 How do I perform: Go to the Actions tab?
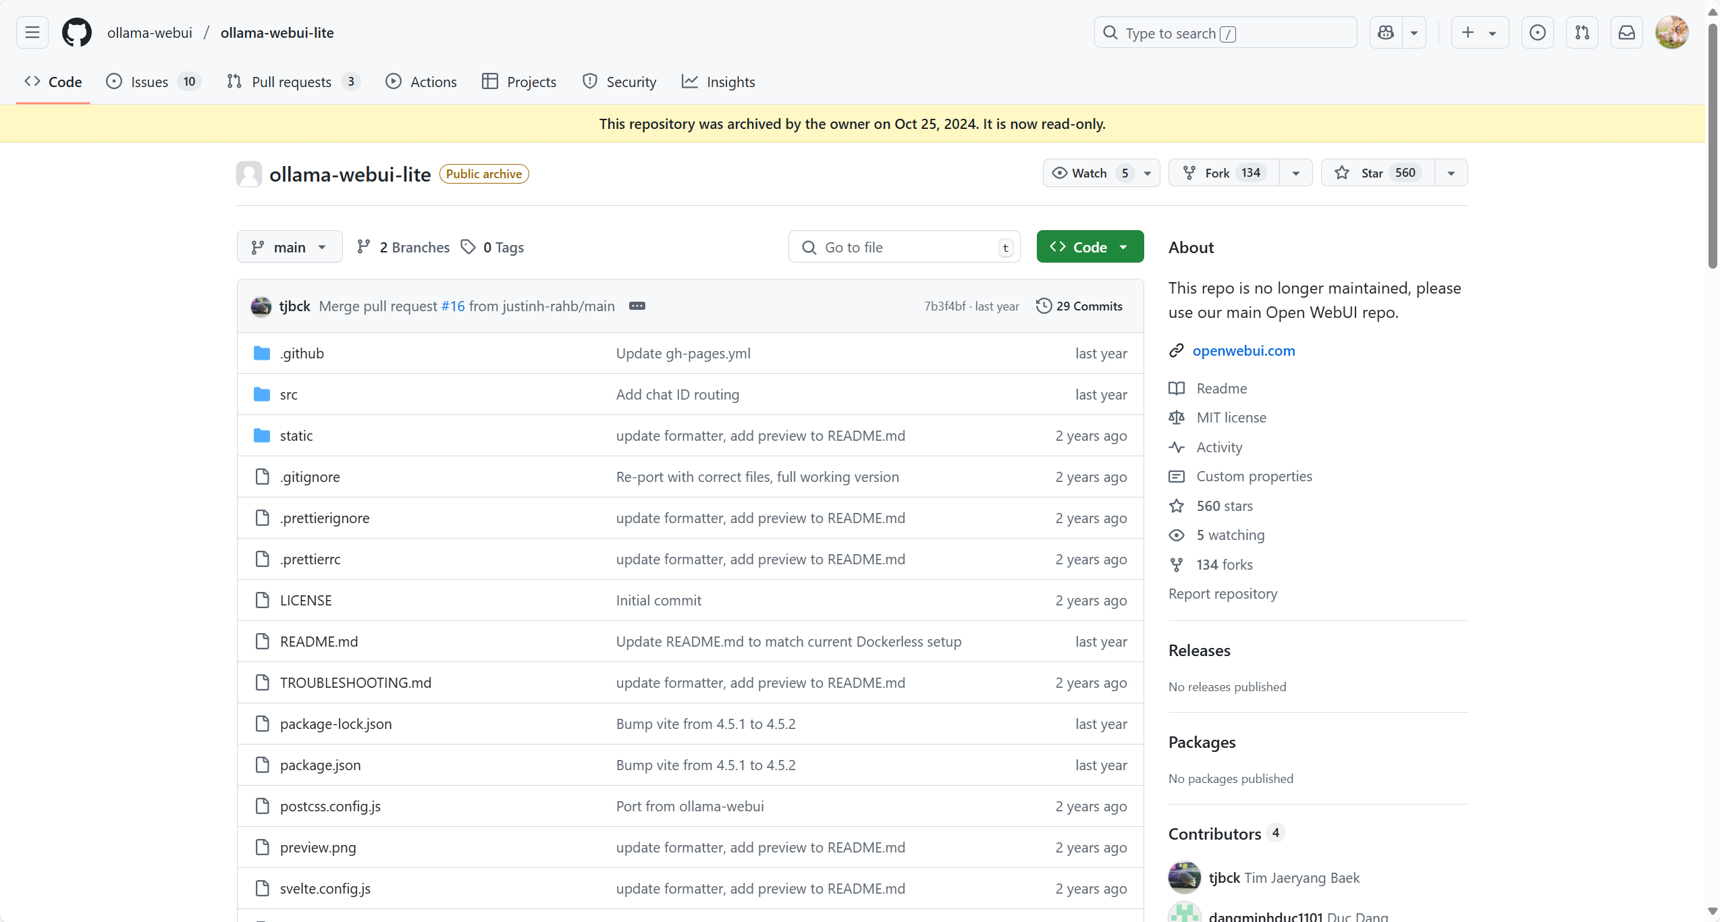(x=421, y=82)
